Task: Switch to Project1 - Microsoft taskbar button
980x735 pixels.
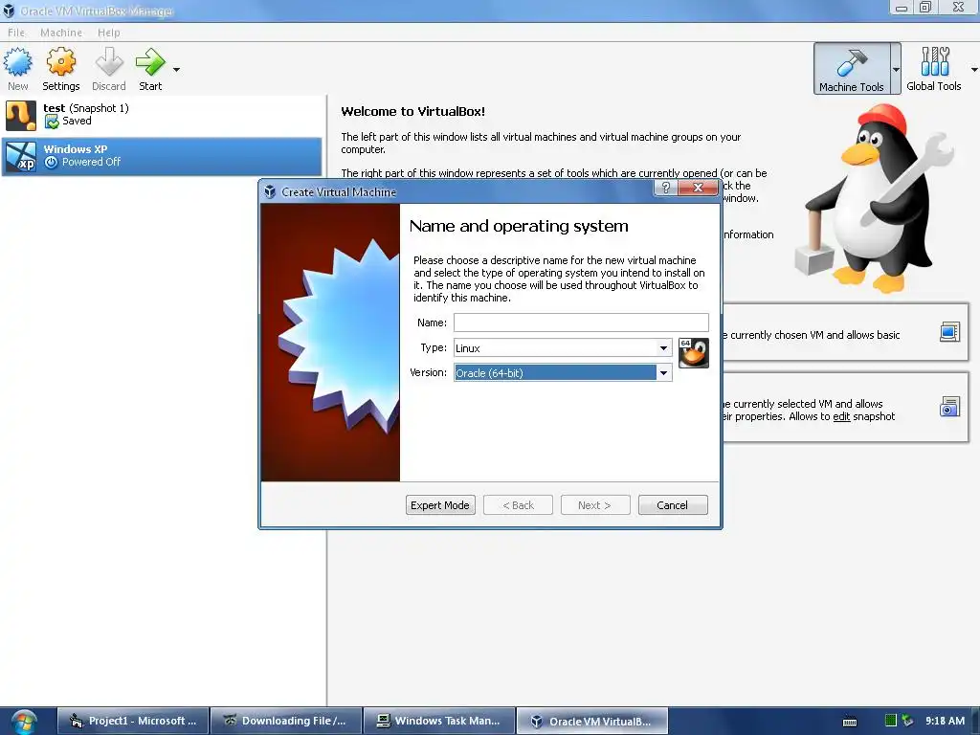Action: coord(133,721)
